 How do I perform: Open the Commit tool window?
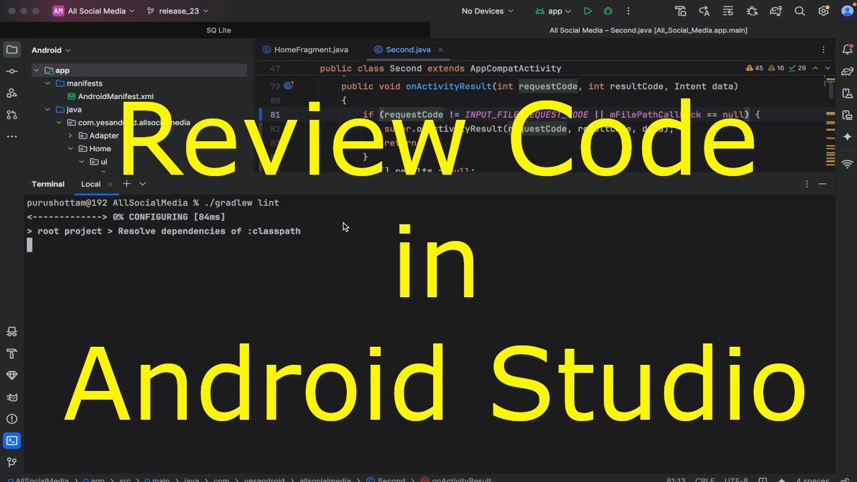(11, 71)
